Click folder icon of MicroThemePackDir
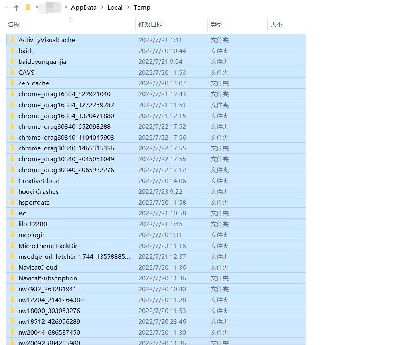Screen dimensions: 419x345 pos(12,245)
